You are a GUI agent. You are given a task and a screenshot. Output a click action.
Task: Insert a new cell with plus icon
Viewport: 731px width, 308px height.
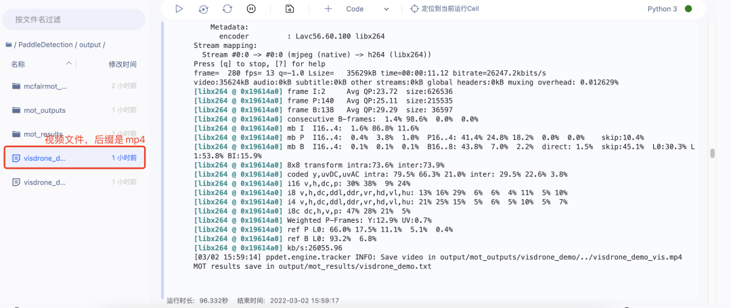pos(328,8)
